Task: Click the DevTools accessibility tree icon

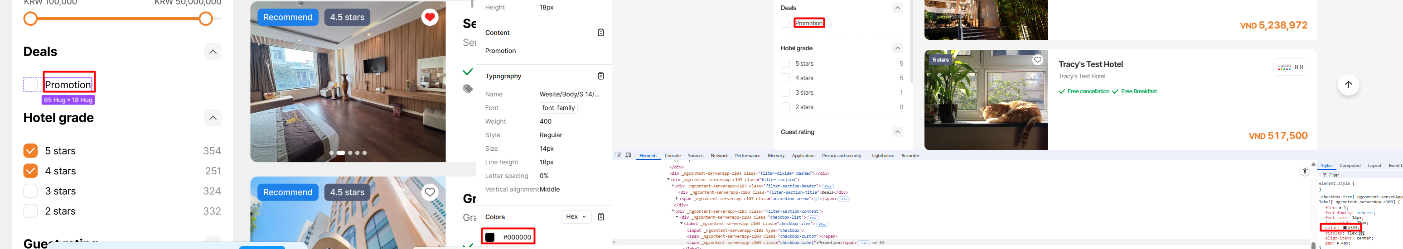Action: [1304, 171]
